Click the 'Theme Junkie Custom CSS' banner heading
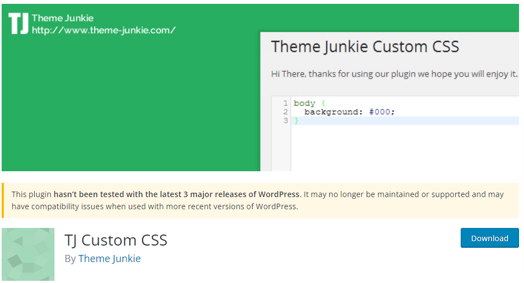The width and height of the screenshot is (524, 283). 365,46
